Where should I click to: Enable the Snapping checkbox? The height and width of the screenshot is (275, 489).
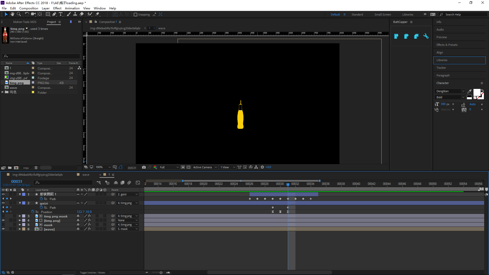coord(135,15)
